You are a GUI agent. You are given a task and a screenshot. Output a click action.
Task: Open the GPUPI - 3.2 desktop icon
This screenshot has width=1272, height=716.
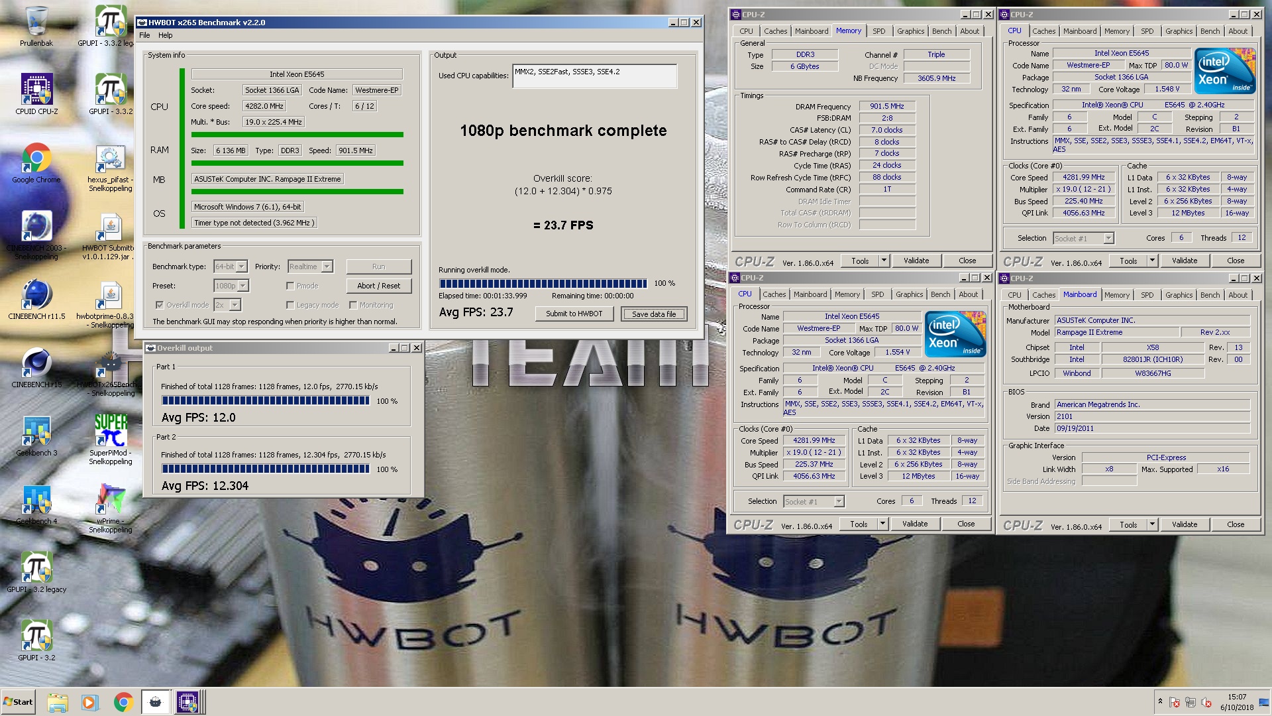(36, 641)
